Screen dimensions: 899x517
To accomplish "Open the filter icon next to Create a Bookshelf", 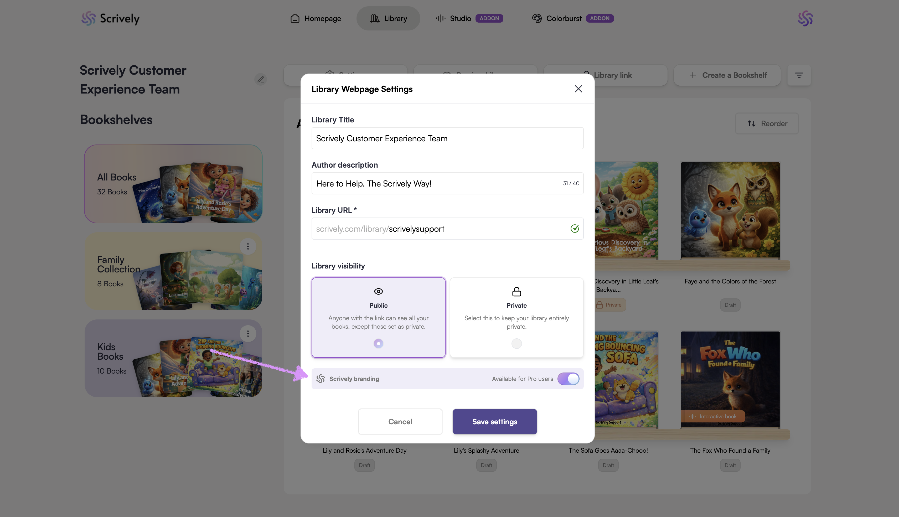I will pyautogui.click(x=799, y=75).
